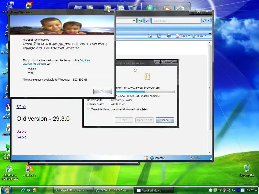Open the End-User License Agreement link
Screen dimensions: 259x194
tap(57, 62)
